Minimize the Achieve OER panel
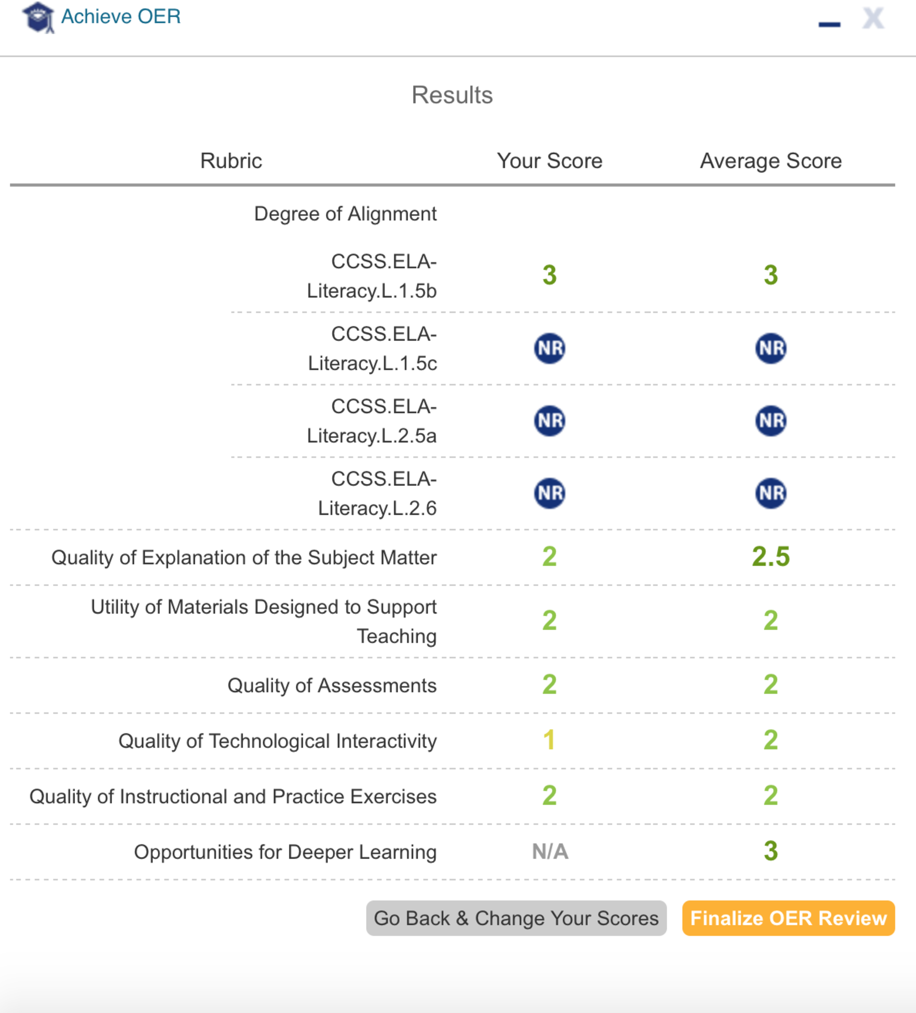 [829, 24]
